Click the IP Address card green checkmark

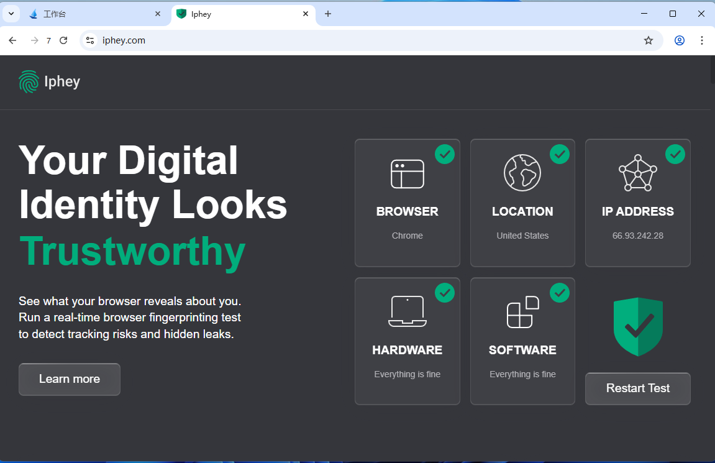tap(675, 154)
